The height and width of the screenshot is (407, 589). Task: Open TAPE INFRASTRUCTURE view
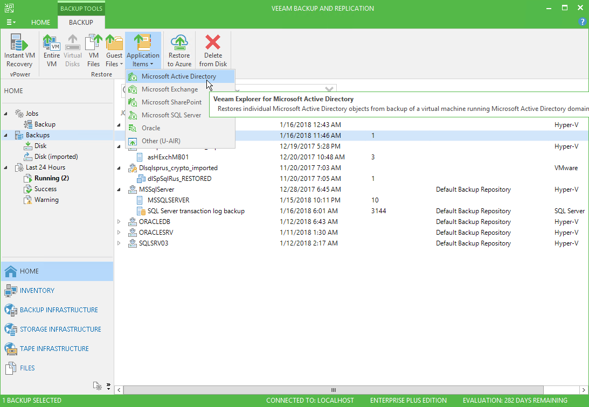[x=57, y=349]
